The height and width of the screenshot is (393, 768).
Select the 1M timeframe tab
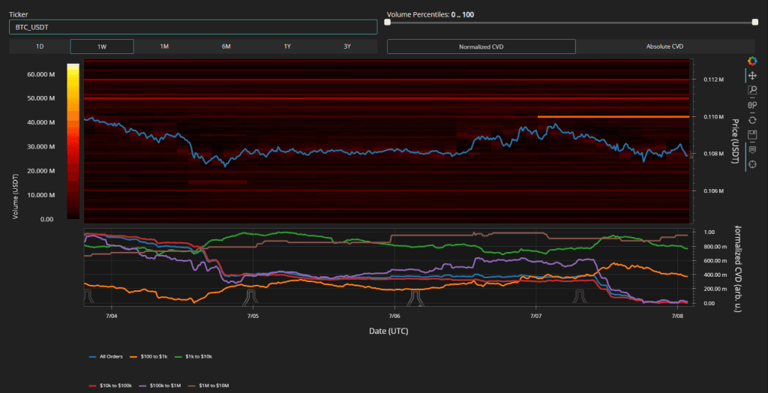pos(164,46)
